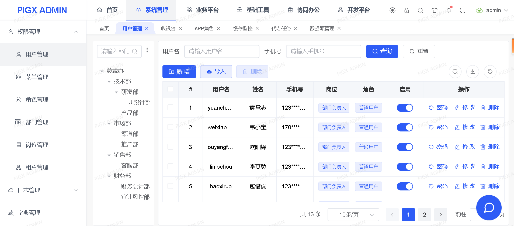Screen dimensions: 514x226
Task: Open 开发平台 top menu
Action: tap(354, 10)
